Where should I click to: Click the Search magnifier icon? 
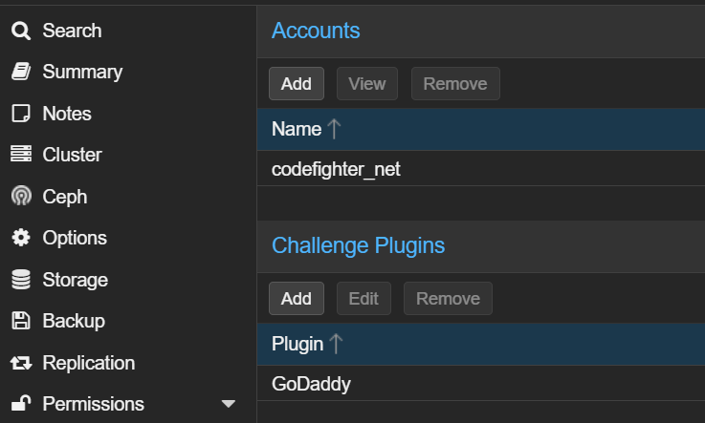coord(21,31)
